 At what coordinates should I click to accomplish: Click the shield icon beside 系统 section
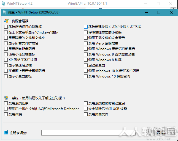click(x=6, y=98)
